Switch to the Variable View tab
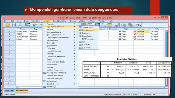The height and width of the screenshot is (98, 175). 22,91
